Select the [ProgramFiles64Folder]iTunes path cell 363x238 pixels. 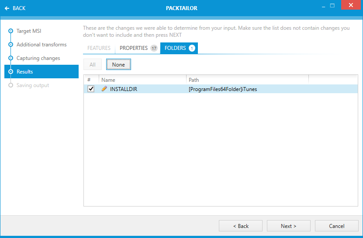[223, 89]
